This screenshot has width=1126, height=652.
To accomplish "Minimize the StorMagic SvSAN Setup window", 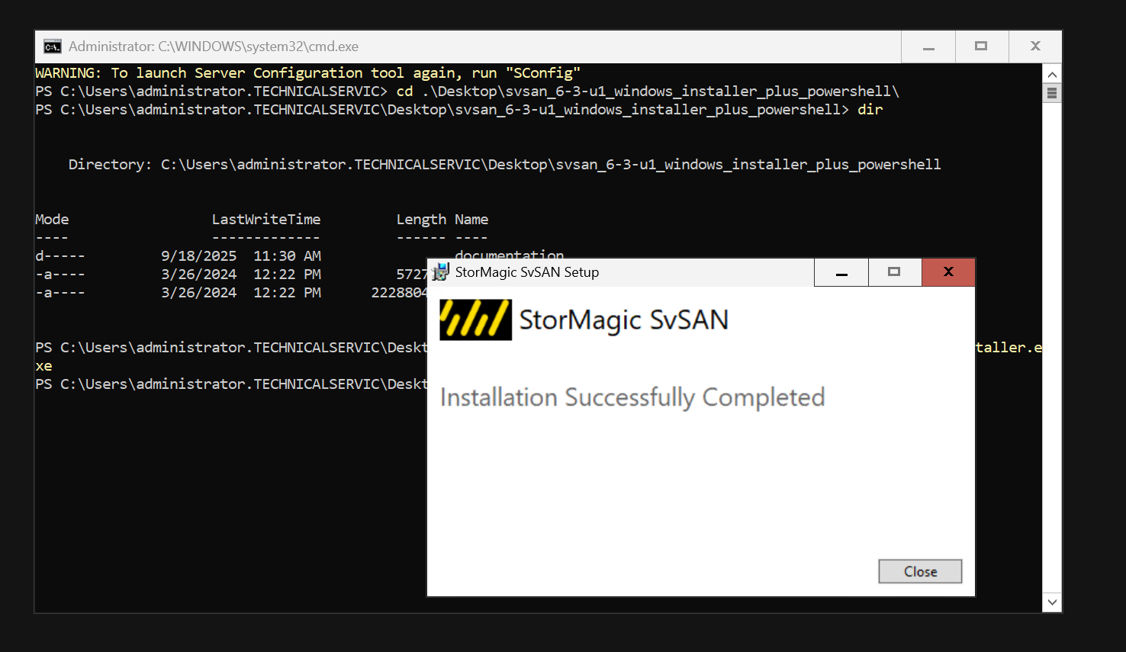I will (841, 272).
